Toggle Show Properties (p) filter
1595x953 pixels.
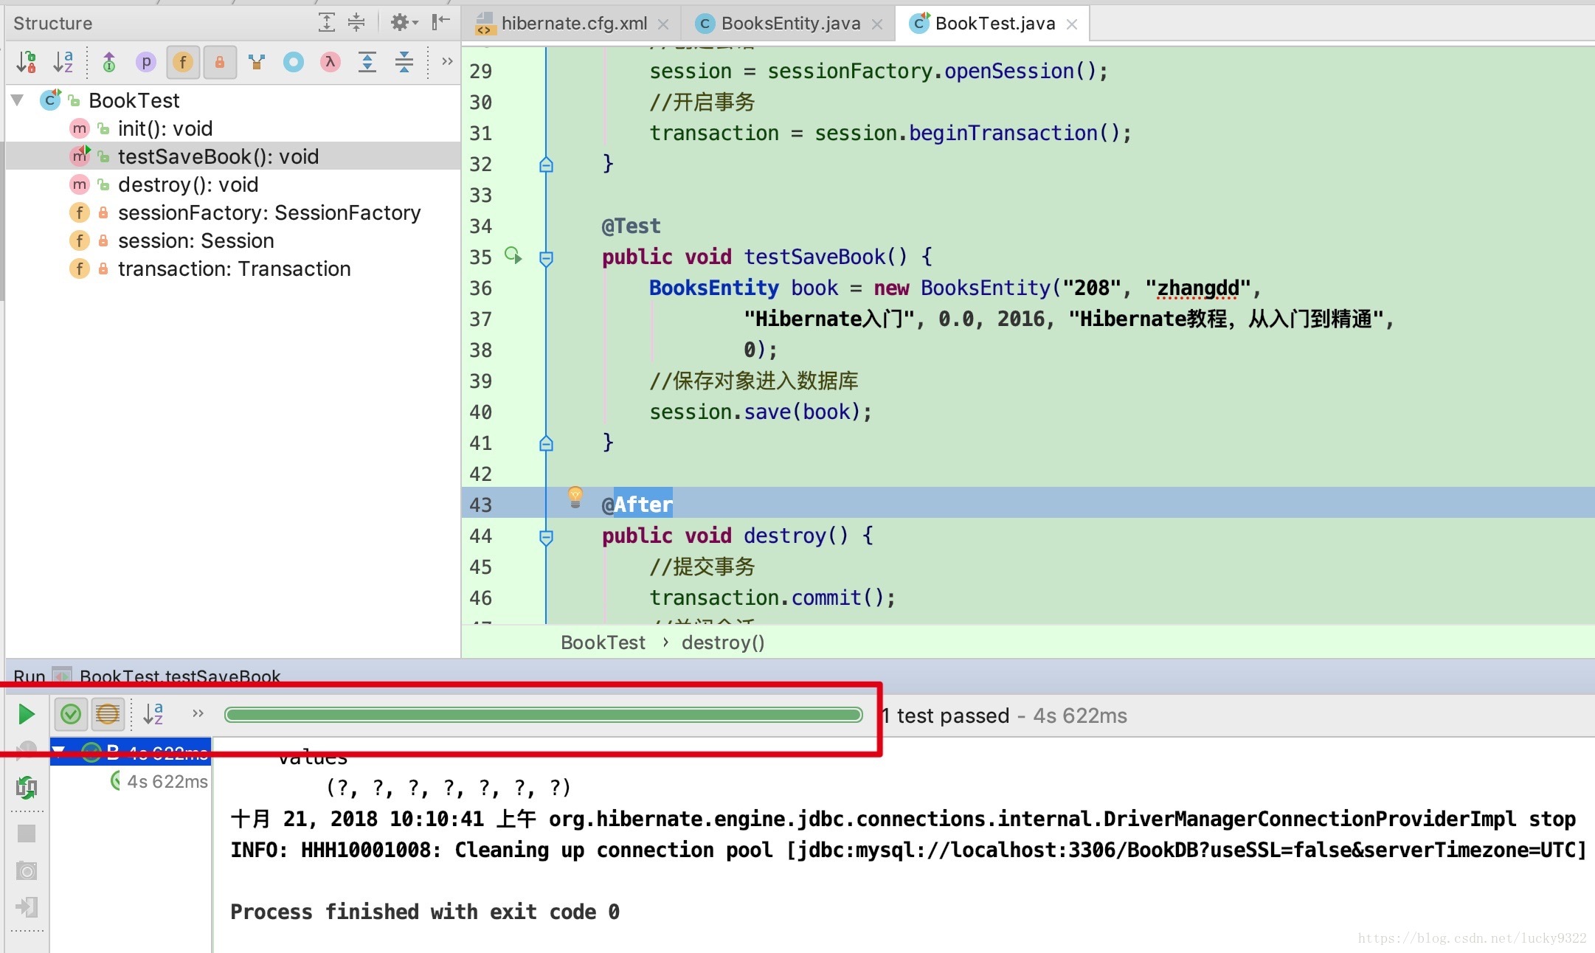coord(146,62)
